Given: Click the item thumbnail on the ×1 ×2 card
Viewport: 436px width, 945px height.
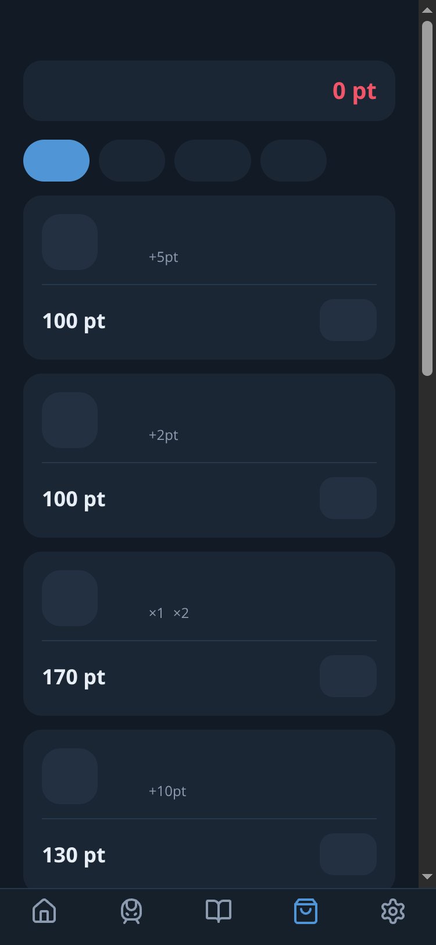Looking at the screenshot, I should (70, 598).
